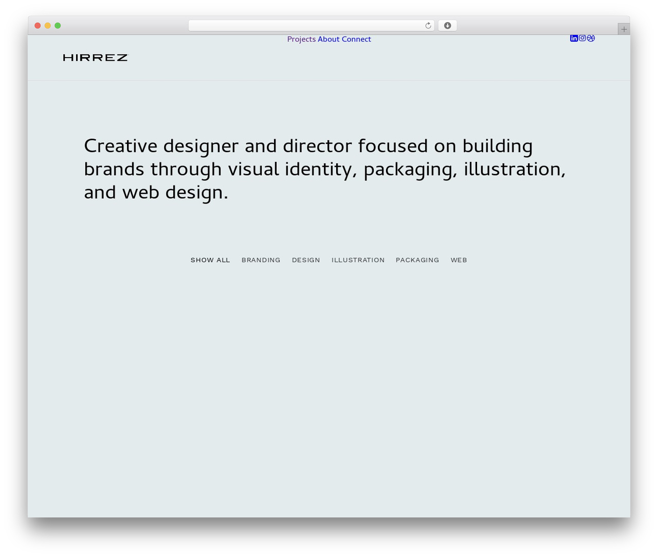Filter projects by DESIGN
The width and height of the screenshot is (658, 557).
point(306,260)
